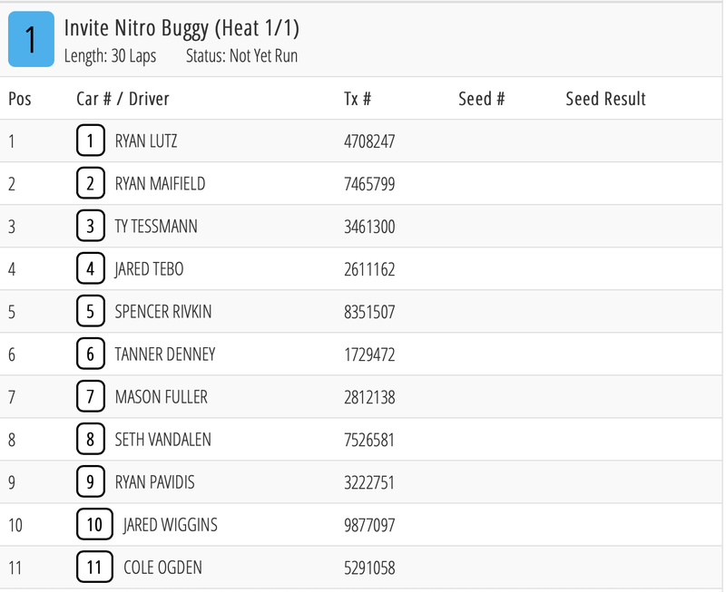Click car number 2 badge
The image size is (726, 592).
(x=90, y=184)
